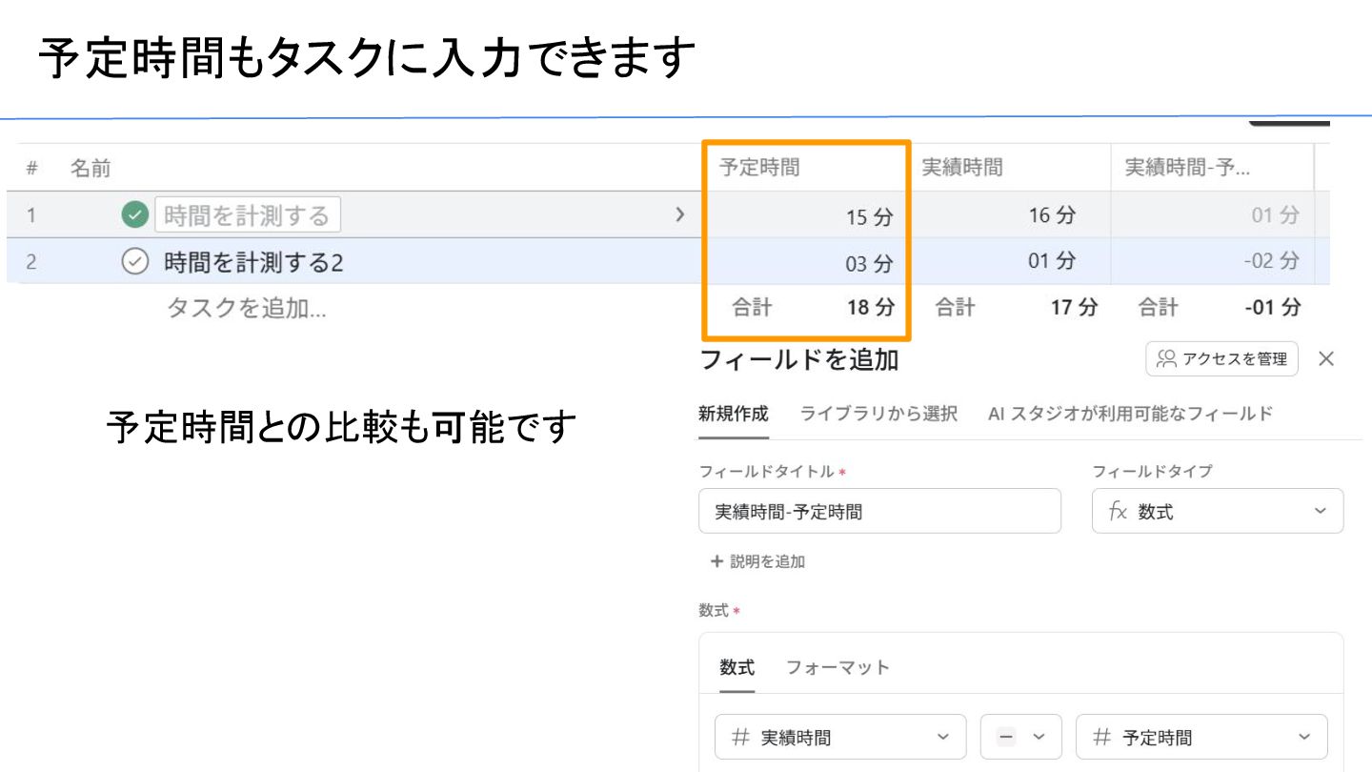
Task: Expand the 予定時間 operand dropdown
Action: (1200, 737)
